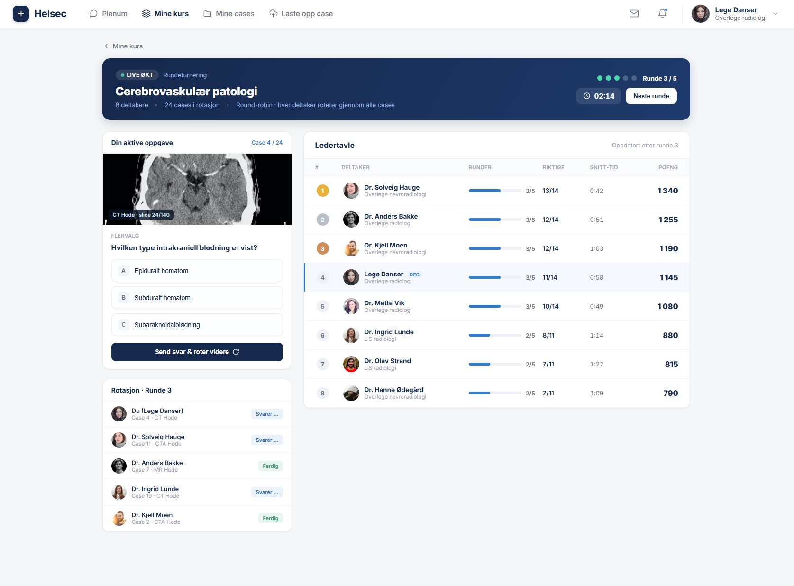Image resolution: width=794 pixels, height=586 pixels.
Task: Click the 02:14 timer pill
Action: [599, 96]
